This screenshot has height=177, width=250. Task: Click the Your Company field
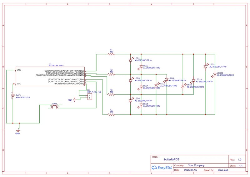(197, 165)
